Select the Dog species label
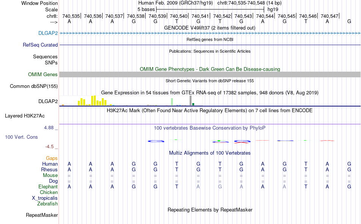 click(53, 181)
